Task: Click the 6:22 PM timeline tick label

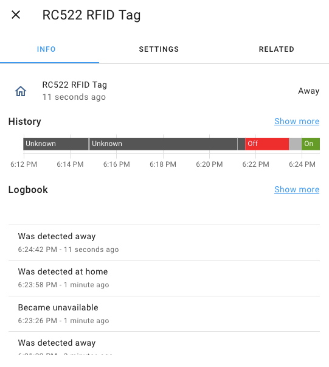Action: tap(255, 164)
